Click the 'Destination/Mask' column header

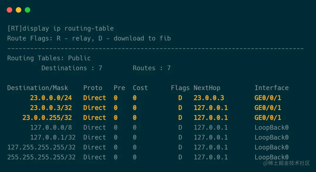coord(37,88)
